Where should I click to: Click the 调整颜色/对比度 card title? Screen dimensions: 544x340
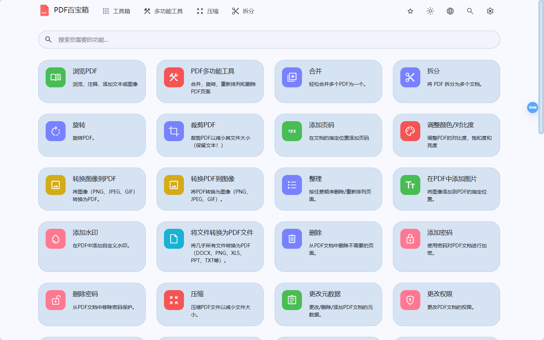451,125
